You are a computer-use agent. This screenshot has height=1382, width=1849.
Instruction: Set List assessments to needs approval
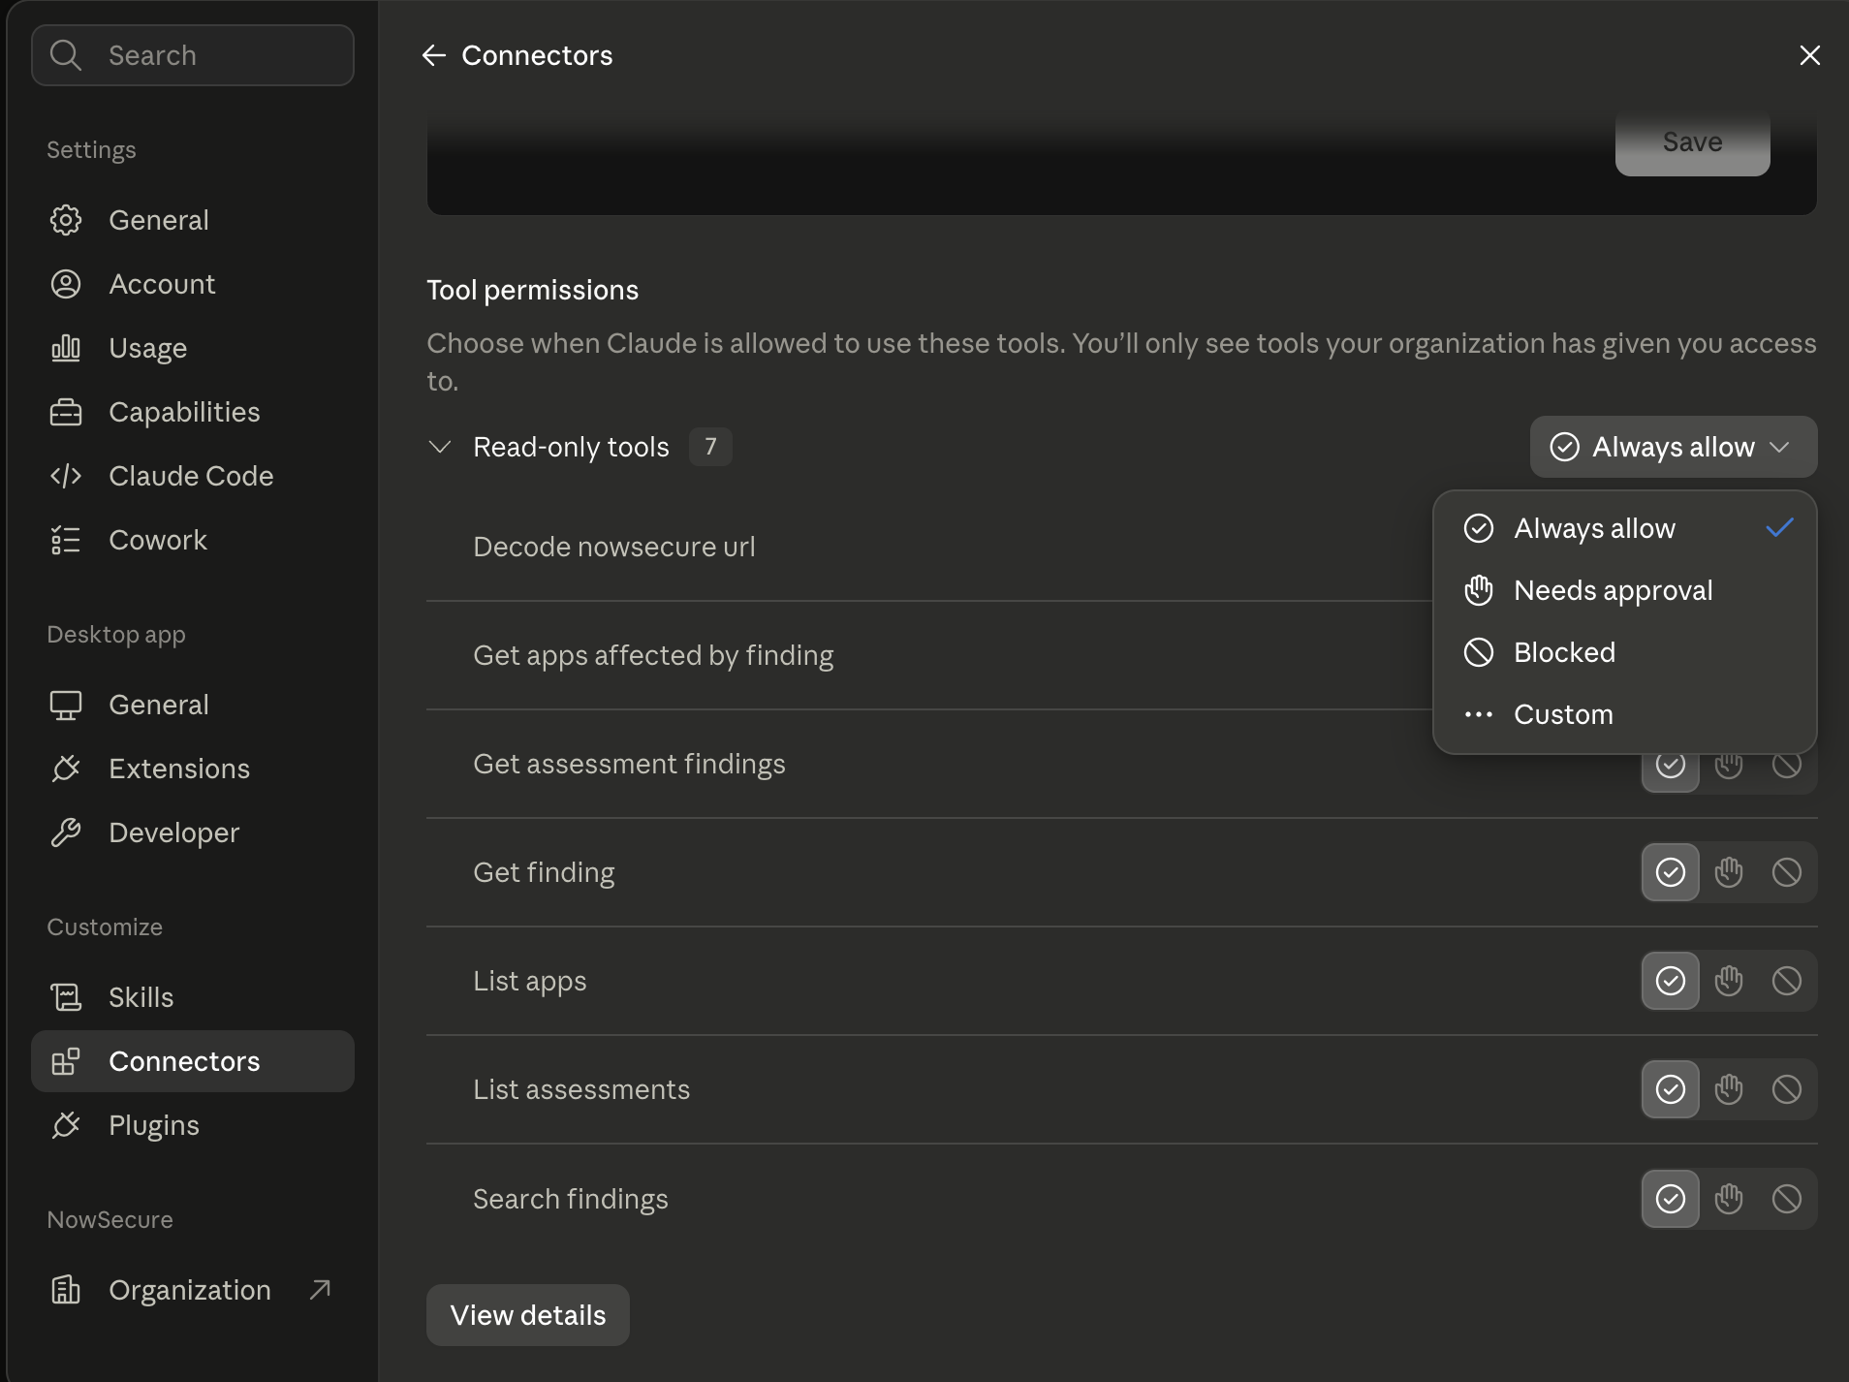pos(1728,1089)
